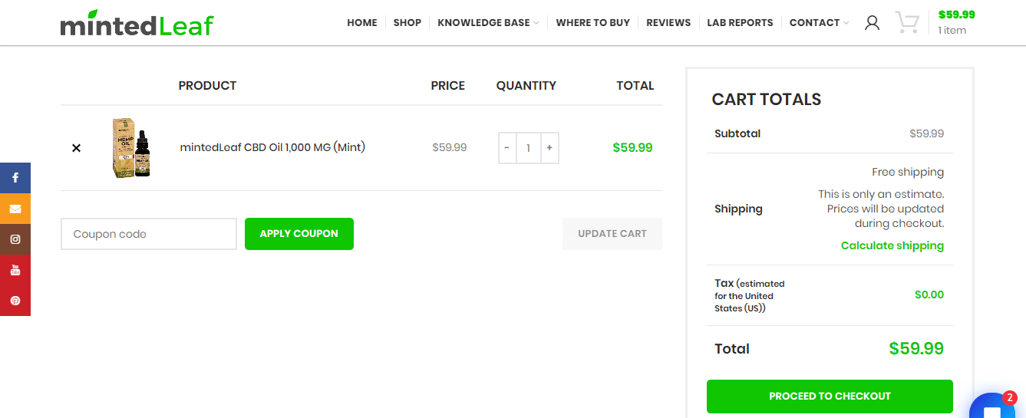
Task: Open the mintedLeaf logo homepage link
Action: pos(137,24)
